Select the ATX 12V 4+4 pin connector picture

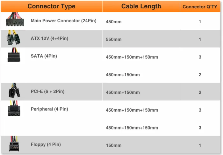click(13, 39)
